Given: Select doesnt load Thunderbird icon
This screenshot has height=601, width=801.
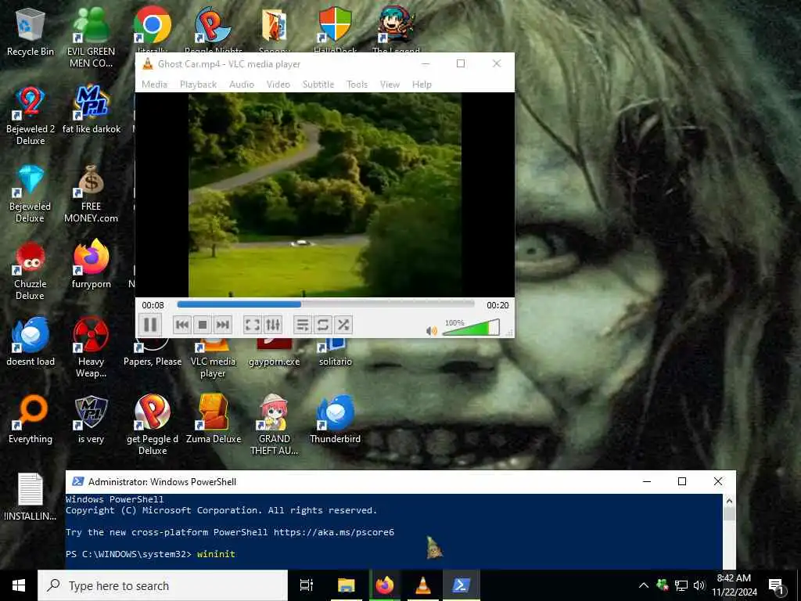Looking at the screenshot, I should (31, 341).
